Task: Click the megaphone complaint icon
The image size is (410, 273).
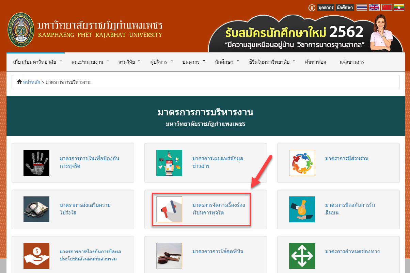Action: 169,209
